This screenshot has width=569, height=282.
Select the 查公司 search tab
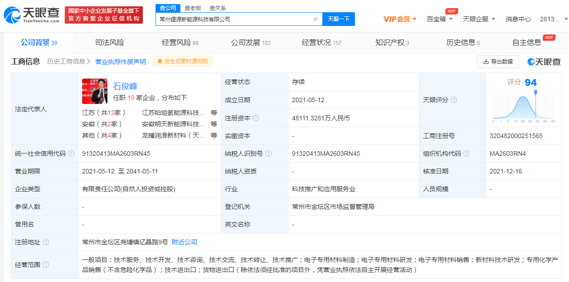coord(168,8)
